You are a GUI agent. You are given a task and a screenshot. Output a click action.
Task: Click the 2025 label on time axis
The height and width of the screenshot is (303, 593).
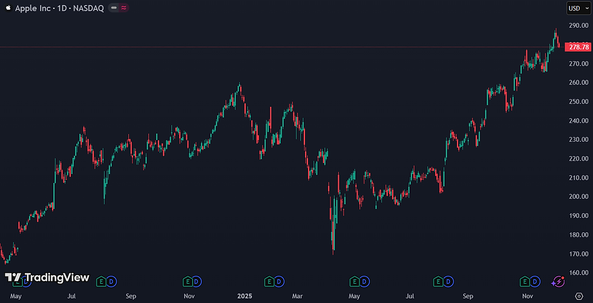click(x=244, y=296)
